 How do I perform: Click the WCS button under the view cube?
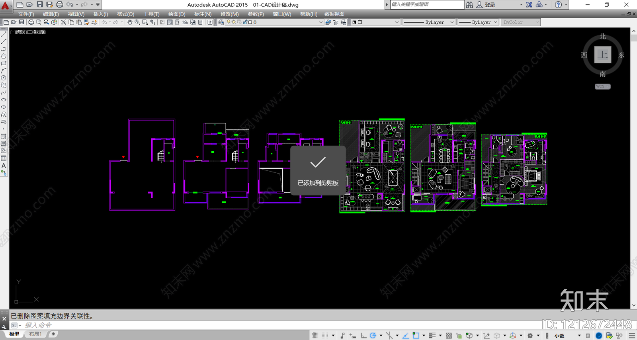coord(602,86)
